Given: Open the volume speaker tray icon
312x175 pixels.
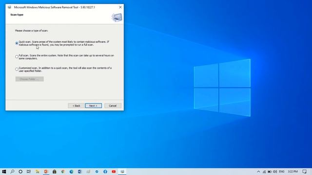Looking at the screenshot, I should 275,172.
